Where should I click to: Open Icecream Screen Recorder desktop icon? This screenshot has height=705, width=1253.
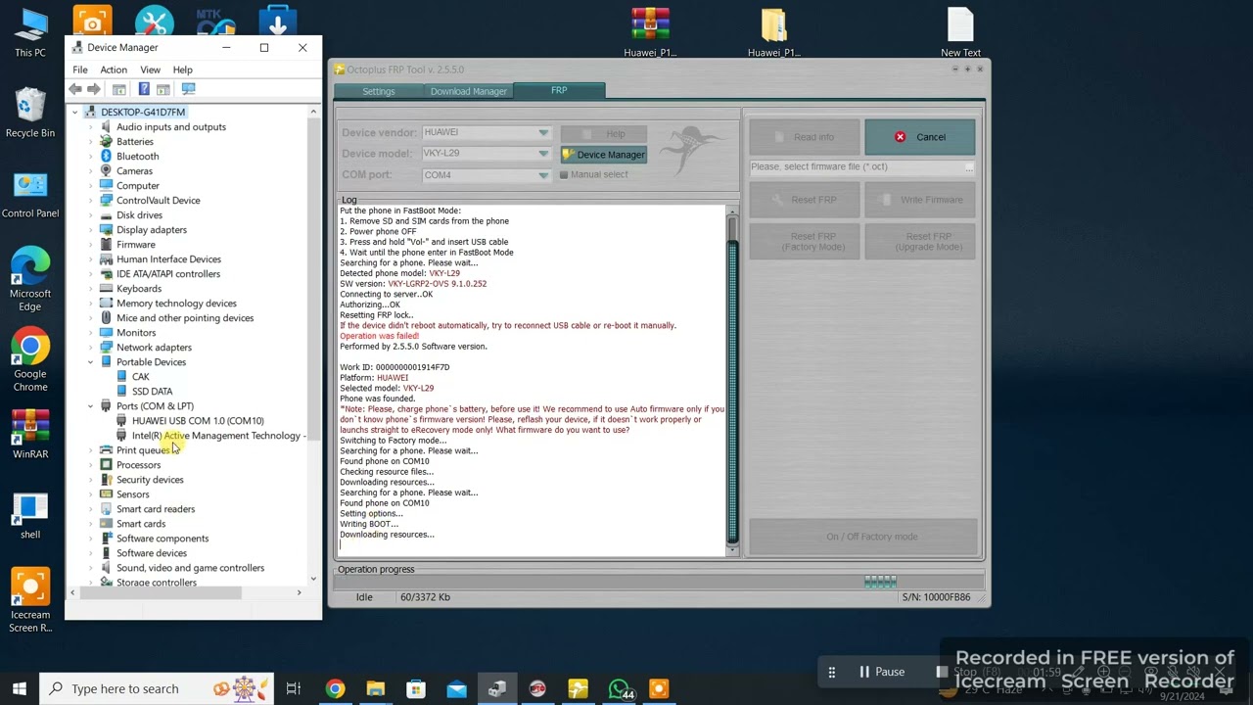click(x=30, y=600)
